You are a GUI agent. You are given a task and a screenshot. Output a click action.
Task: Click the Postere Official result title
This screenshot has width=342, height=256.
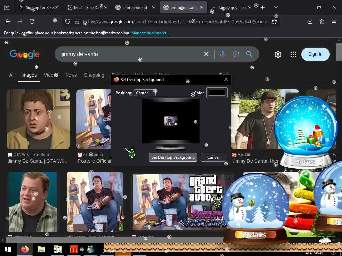click(x=94, y=161)
